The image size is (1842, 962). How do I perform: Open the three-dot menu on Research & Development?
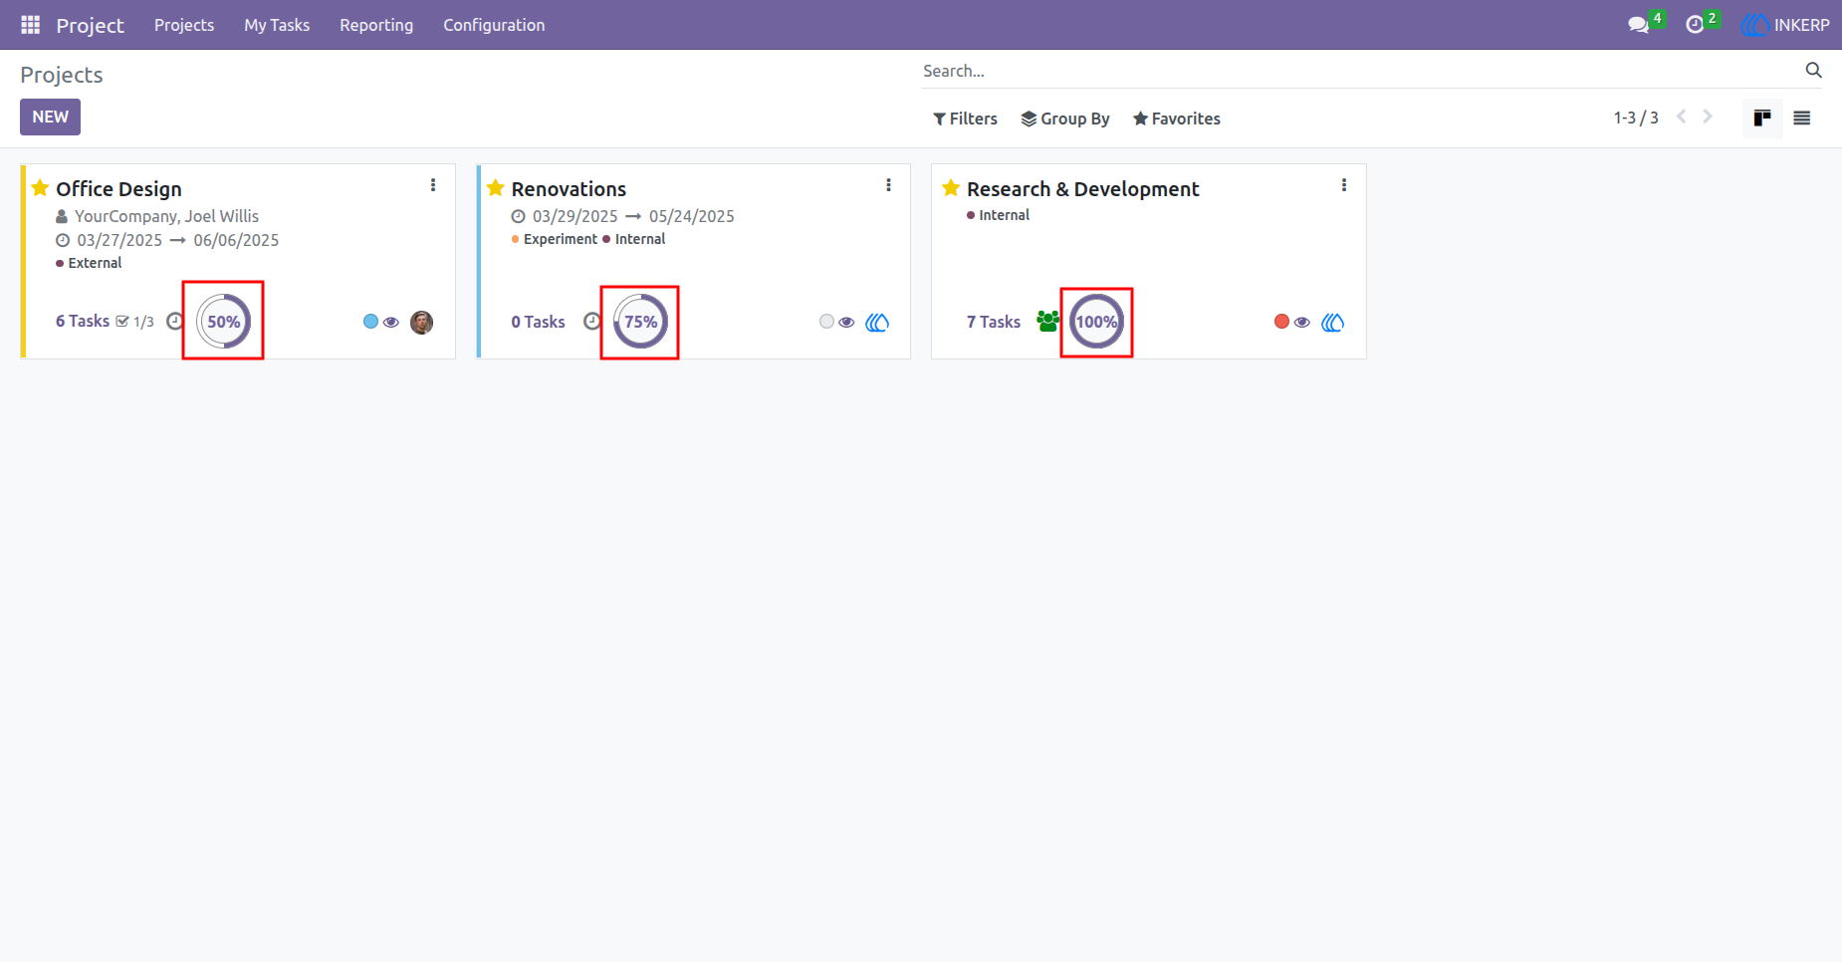point(1344,185)
